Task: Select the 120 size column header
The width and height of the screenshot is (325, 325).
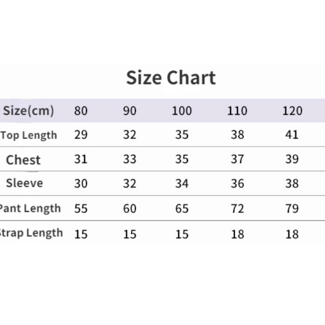Action: (292, 111)
